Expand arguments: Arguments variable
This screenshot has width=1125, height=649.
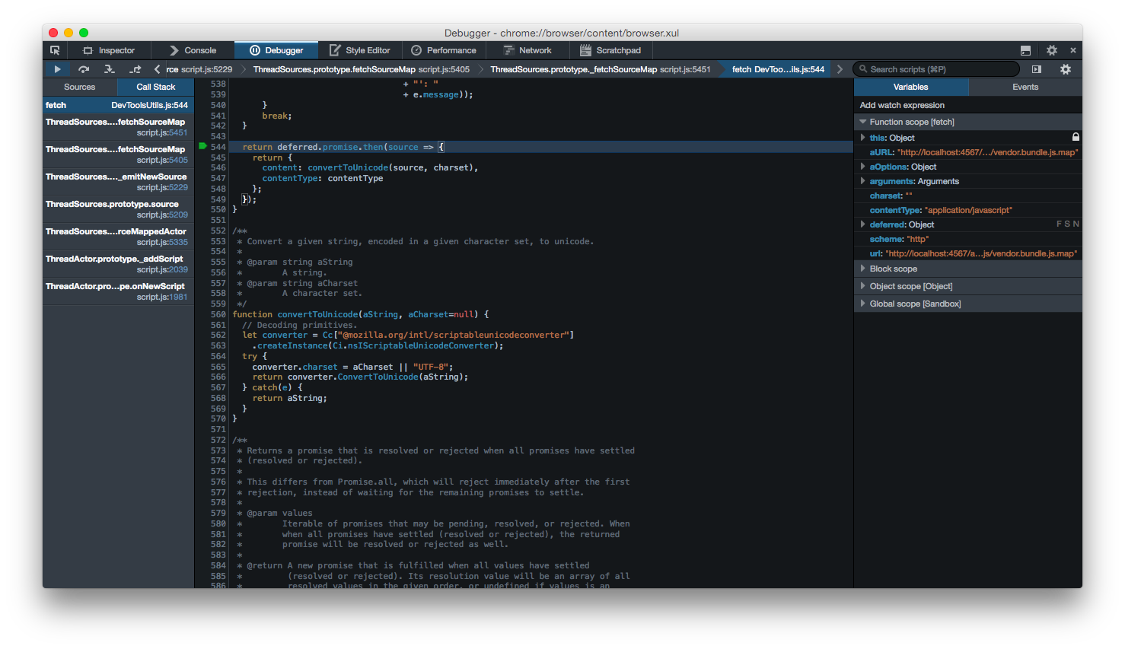point(862,181)
